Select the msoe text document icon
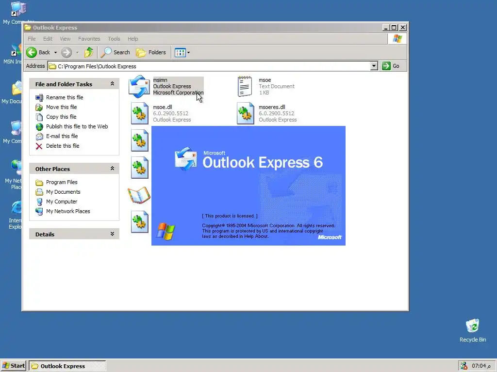The width and height of the screenshot is (497, 372). tap(245, 86)
